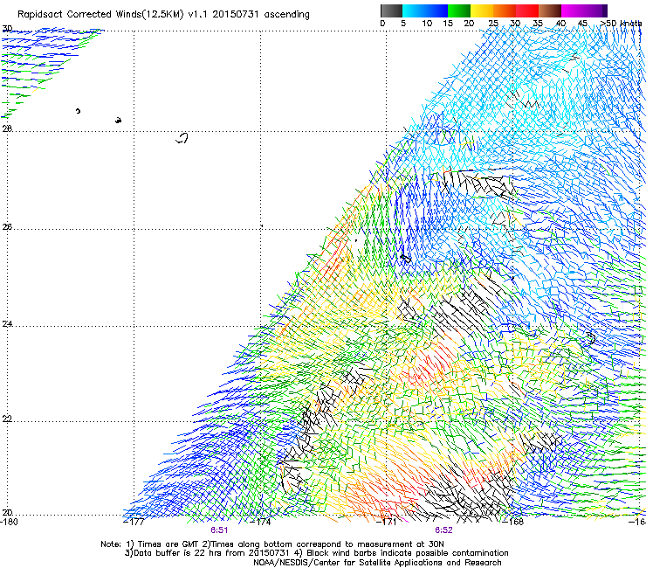This screenshot has height=568, width=646.
Task: Click the -168 longitude axis label
Action: point(513,522)
